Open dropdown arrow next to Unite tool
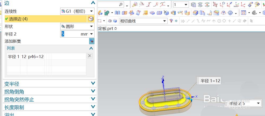This screenshot has width=265, height=116. pos(112,13)
